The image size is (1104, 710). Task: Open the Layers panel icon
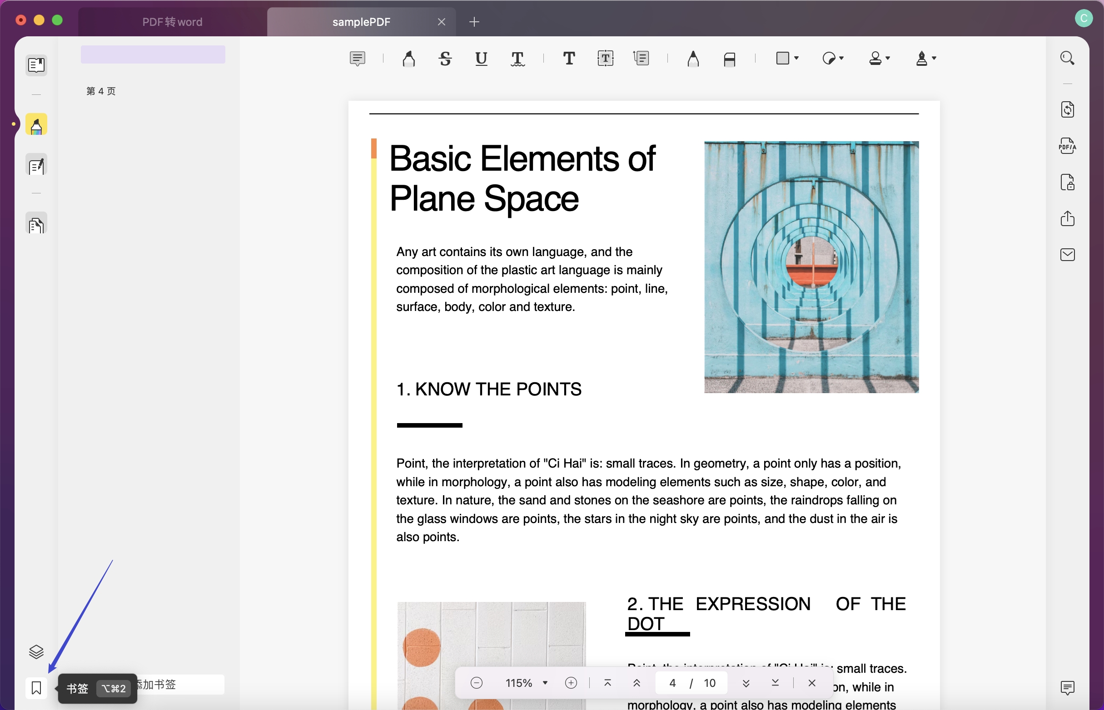point(36,652)
